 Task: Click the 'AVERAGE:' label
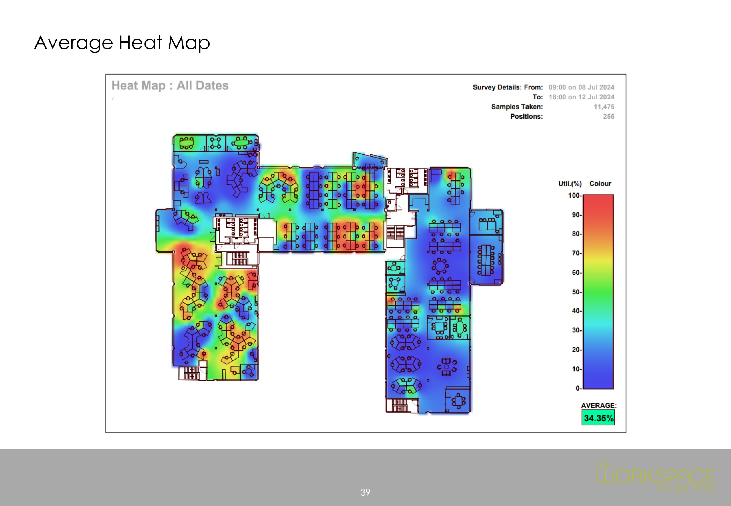(x=599, y=405)
